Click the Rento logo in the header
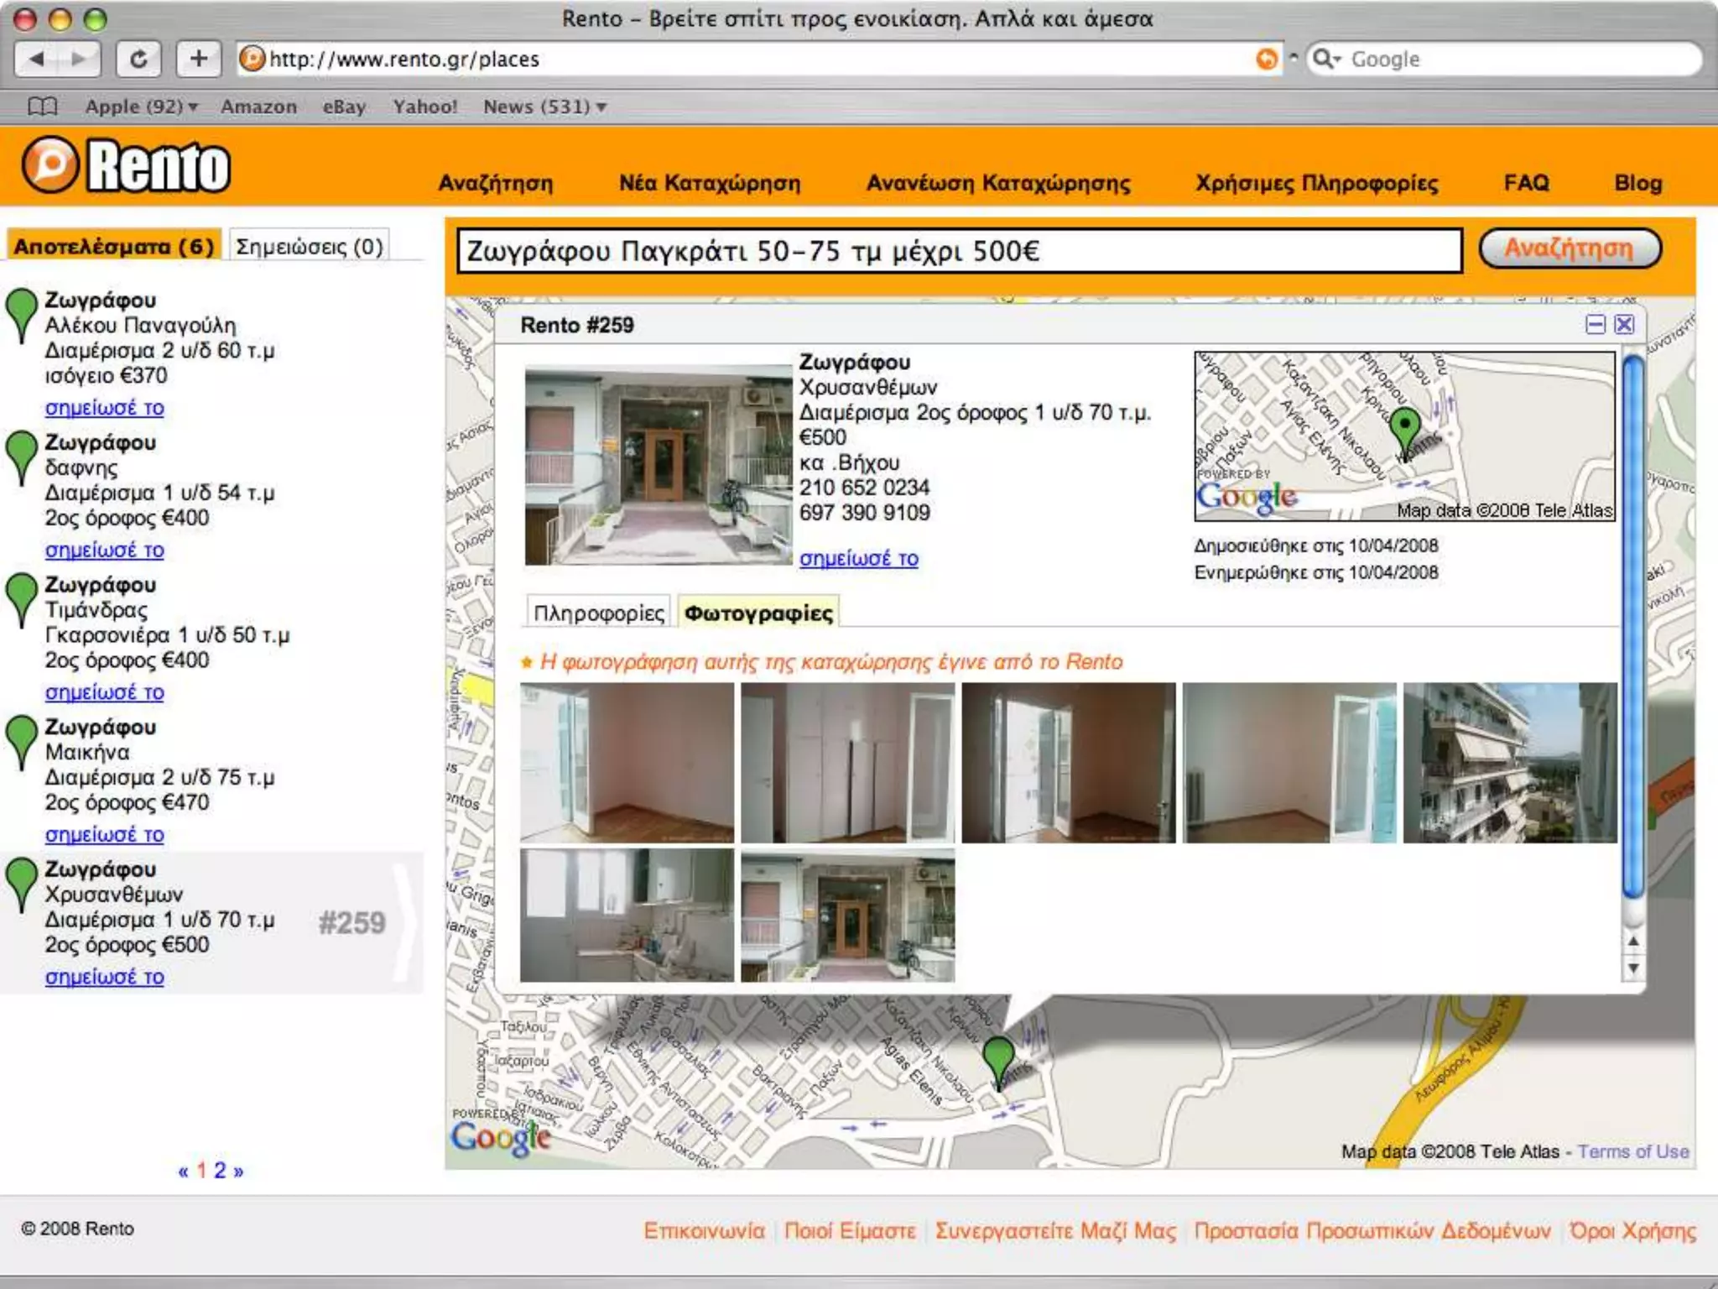1718x1289 pixels. point(126,165)
